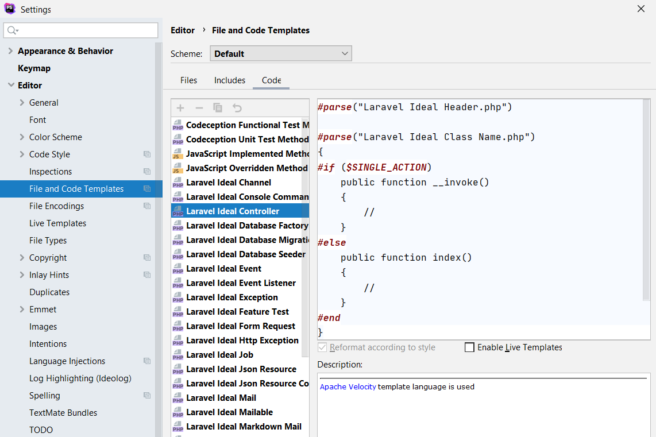Click PHP icon of Laravel Ideal Mailable
656x437 pixels.
[178, 412]
